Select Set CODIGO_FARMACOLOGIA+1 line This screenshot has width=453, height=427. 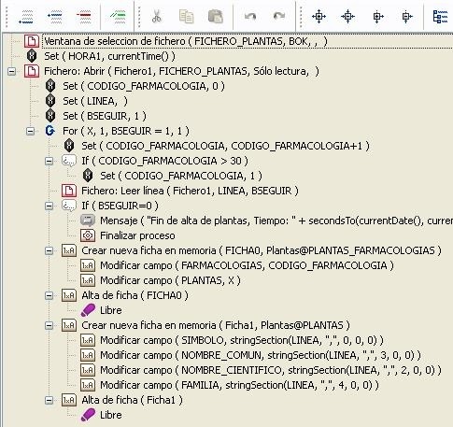coord(225,146)
